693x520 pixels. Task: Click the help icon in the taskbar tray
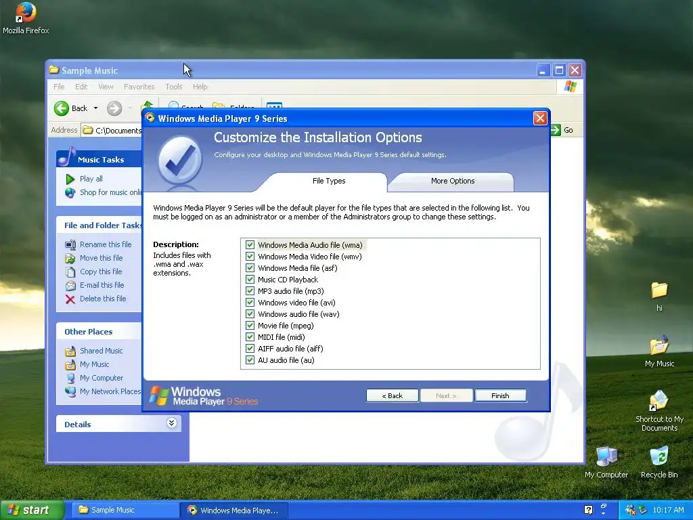click(x=588, y=510)
